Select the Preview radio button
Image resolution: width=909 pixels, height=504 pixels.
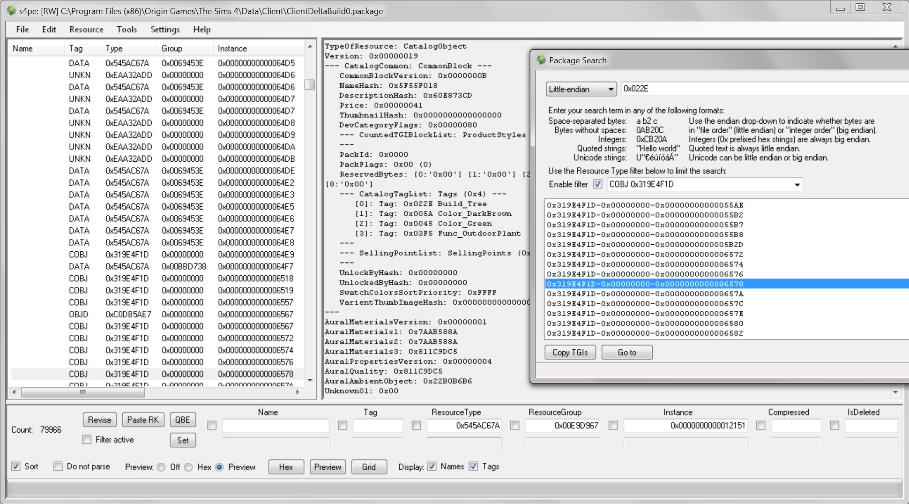coord(219,467)
